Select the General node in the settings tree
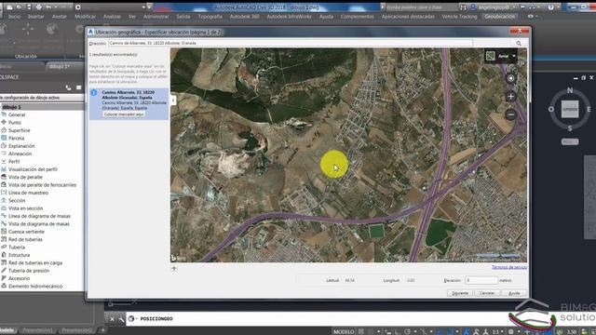This screenshot has width=596, height=335. (x=17, y=114)
